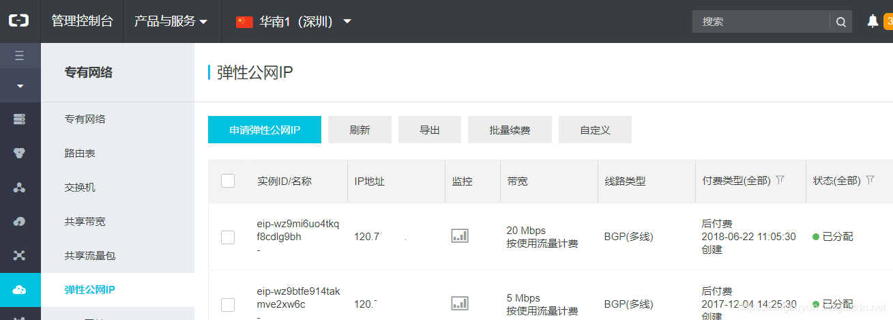Click the 刷新 button
Screen dimensions: 893x320
(x=360, y=130)
